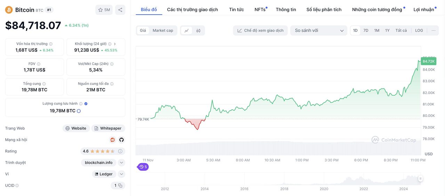Screen dimensions: 445x196
Task: Open the Whitepaper link button
Action: pos(108,128)
